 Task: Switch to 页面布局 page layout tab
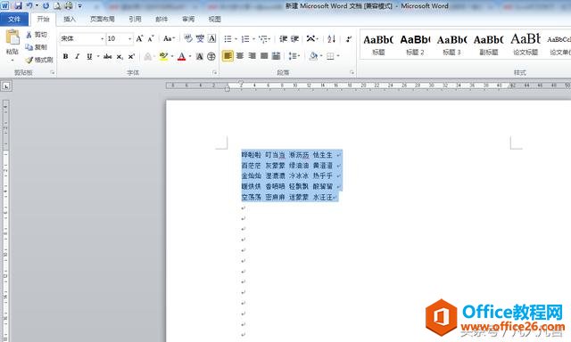click(x=103, y=19)
